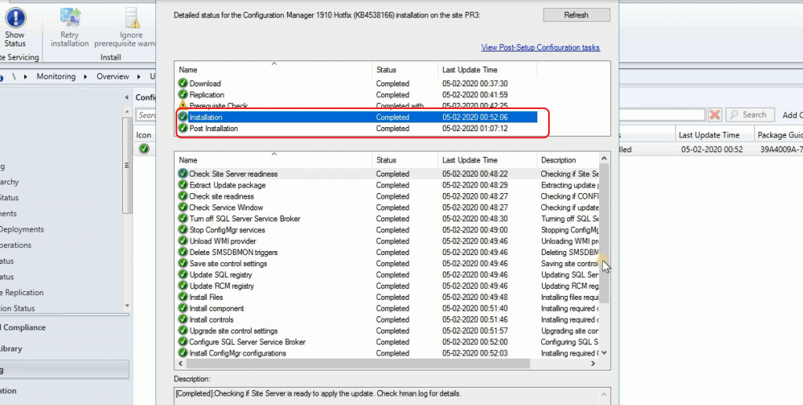This screenshot has height=405, width=803.
Task: Sort upper list by Last Update Time header
Action: [x=488, y=70]
